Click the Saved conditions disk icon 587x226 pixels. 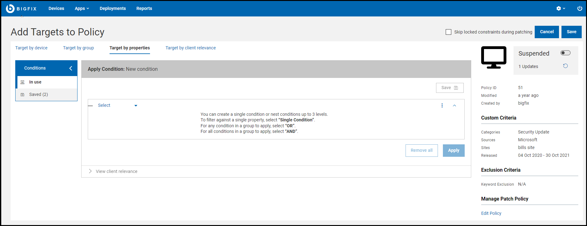click(x=22, y=95)
